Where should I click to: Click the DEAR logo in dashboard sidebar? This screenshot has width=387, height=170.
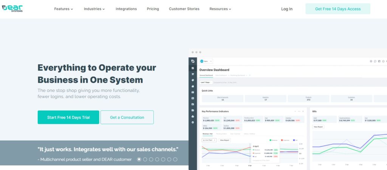click(x=193, y=61)
